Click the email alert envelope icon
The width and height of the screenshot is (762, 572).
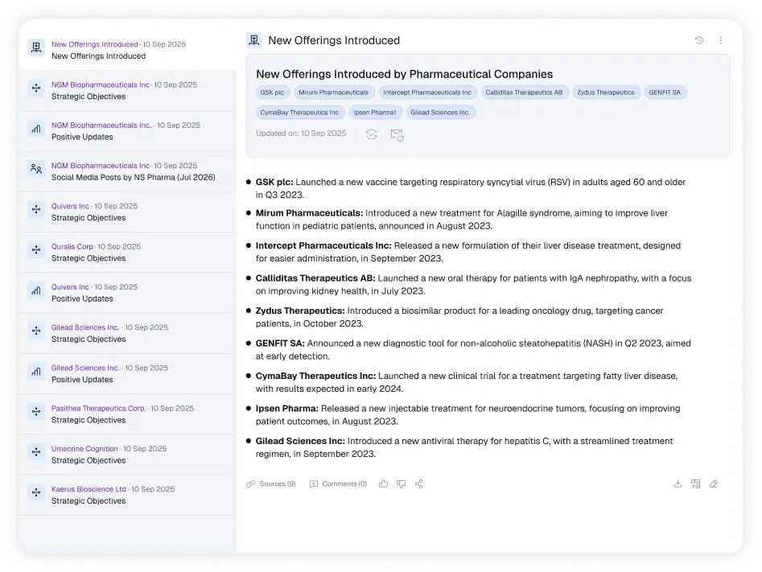(x=397, y=135)
